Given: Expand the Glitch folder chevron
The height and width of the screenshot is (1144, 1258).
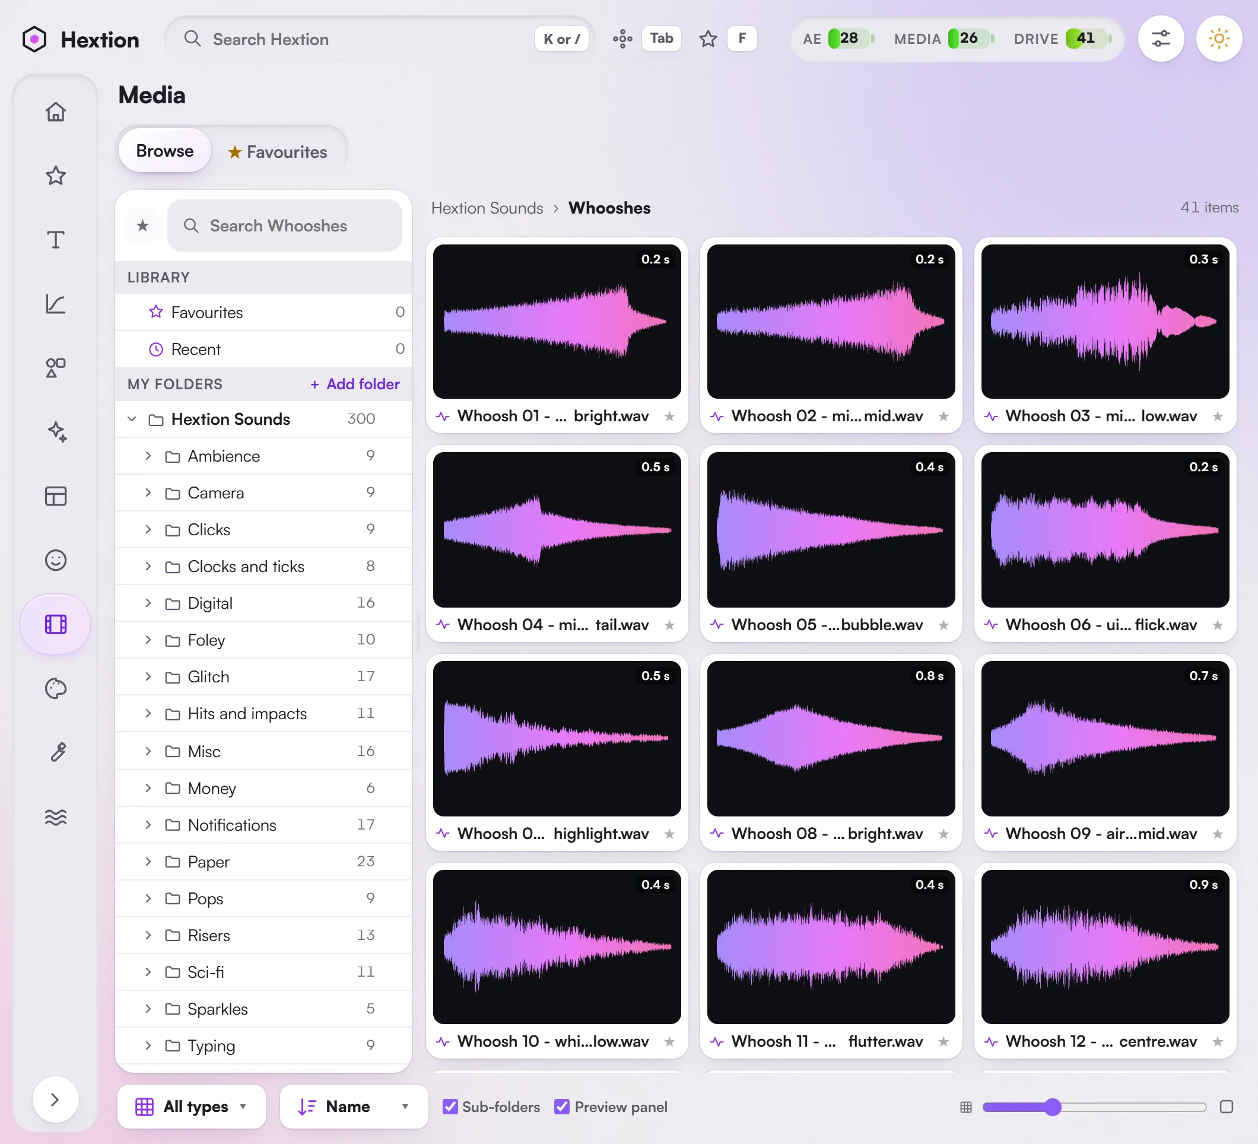Looking at the screenshot, I should pyautogui.click(x=148, y=676).
